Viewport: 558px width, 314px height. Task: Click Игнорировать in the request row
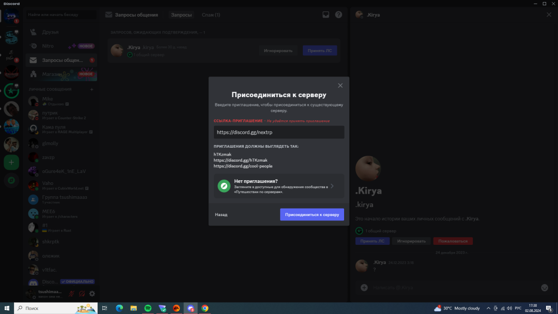point(278,51)
